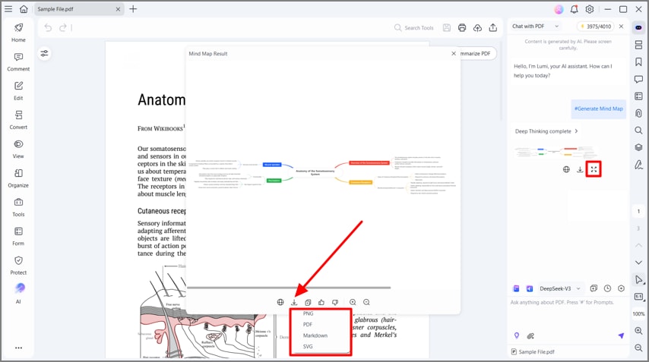Screen dimensions: 649x362
Task: Close the Sample File.pdf tab
Action: click(118, 9)
